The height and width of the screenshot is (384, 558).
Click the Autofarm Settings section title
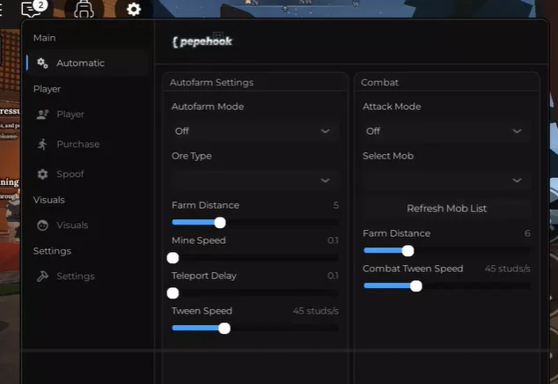212,82
